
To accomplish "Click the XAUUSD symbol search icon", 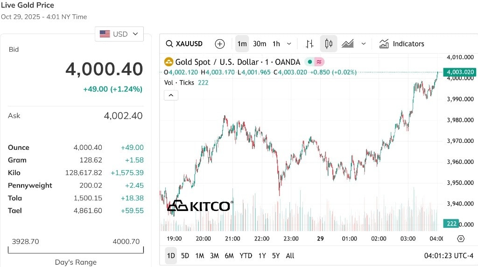I will point(169,44).
